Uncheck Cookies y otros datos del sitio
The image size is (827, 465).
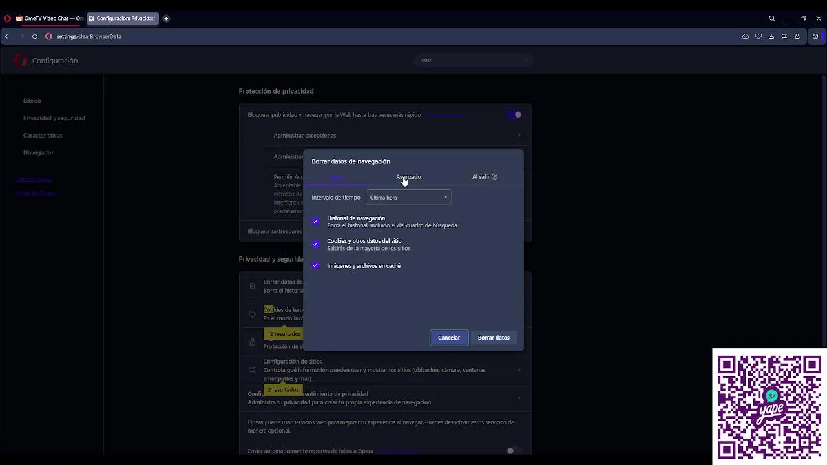(x=315, y=244)
